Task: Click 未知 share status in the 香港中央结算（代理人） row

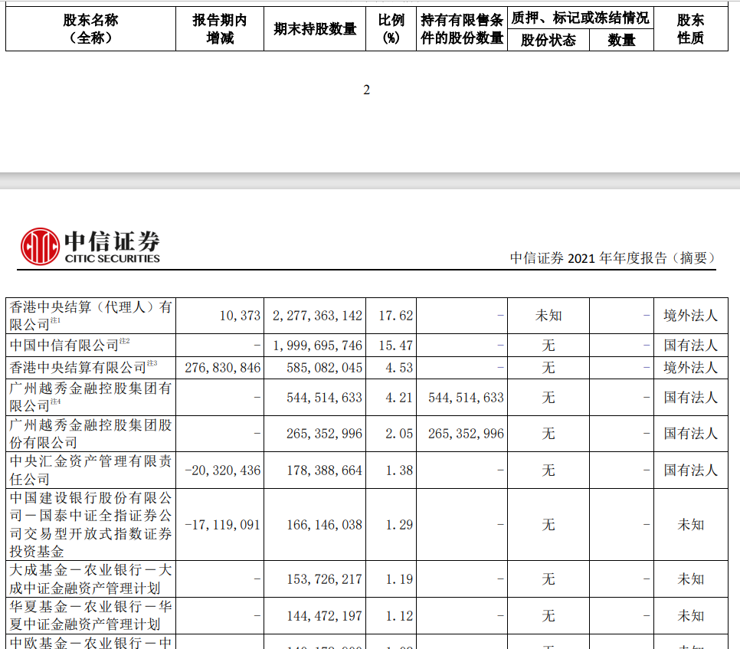Action: (548, 316)
